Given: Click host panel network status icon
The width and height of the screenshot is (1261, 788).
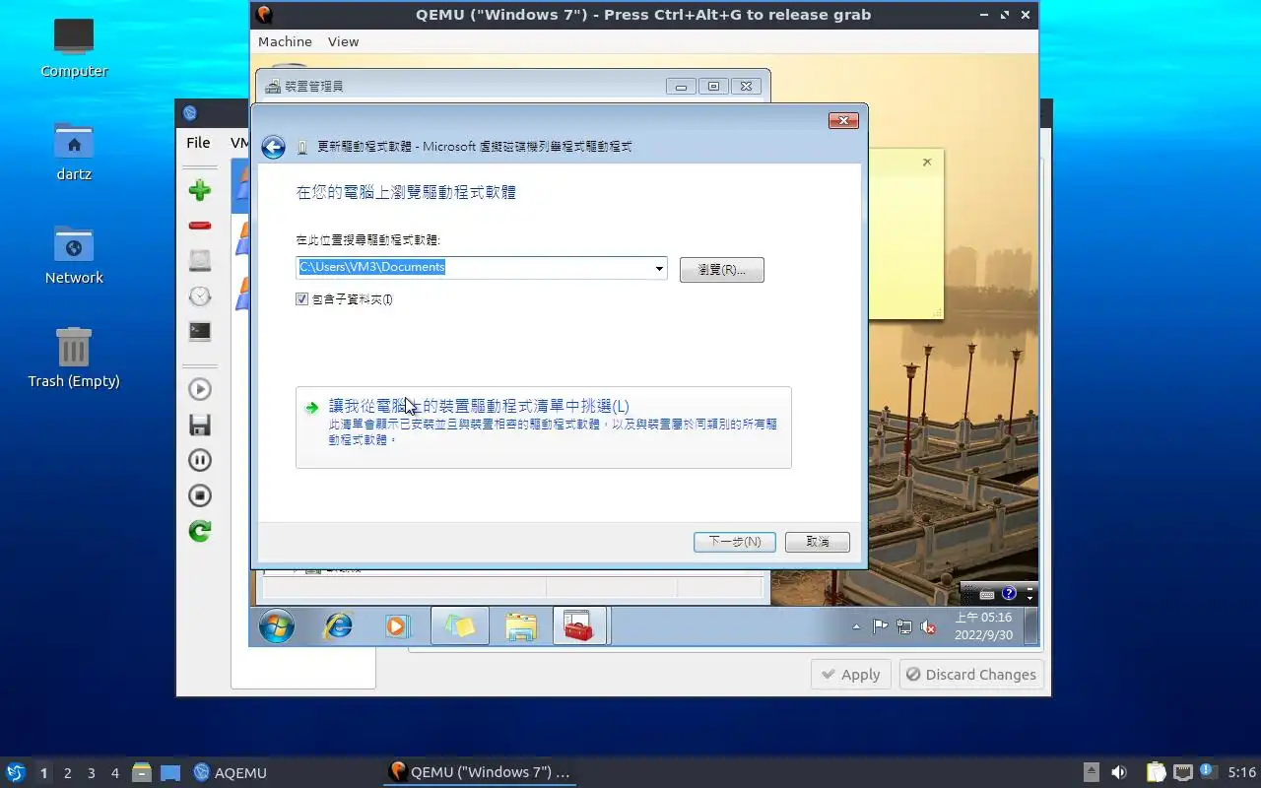Looking at the screenshot, I should (x=1182, y=772).
